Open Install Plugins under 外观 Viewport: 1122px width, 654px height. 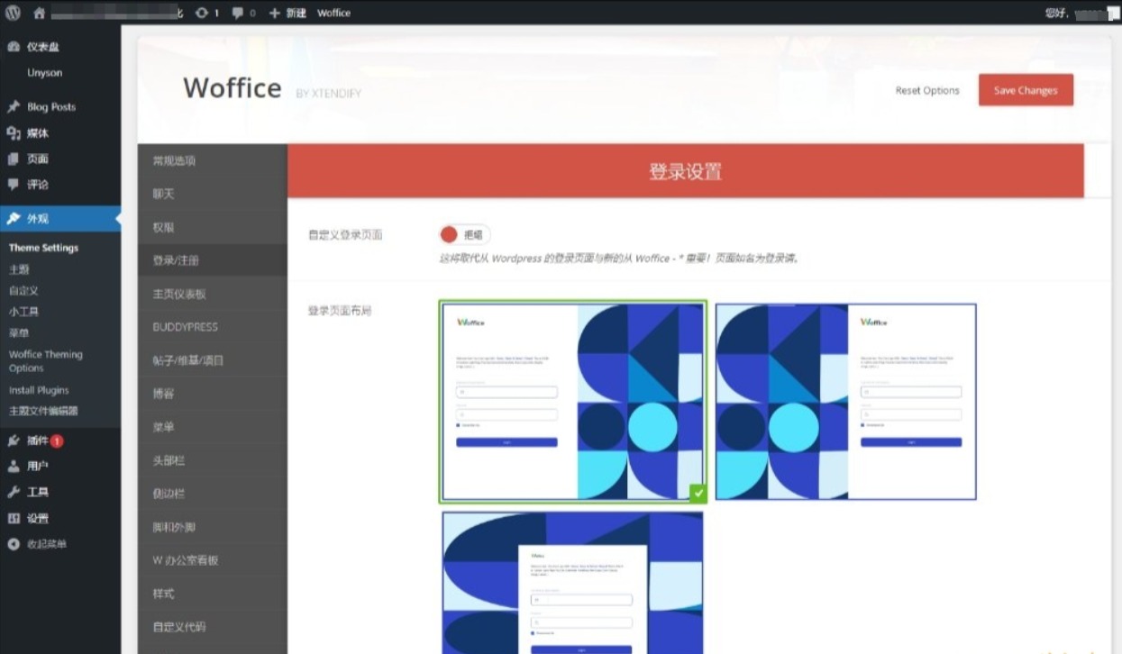(x=39, y=390)
